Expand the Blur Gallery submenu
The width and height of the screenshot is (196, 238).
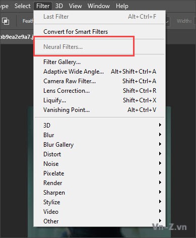[x=100, y=145]
